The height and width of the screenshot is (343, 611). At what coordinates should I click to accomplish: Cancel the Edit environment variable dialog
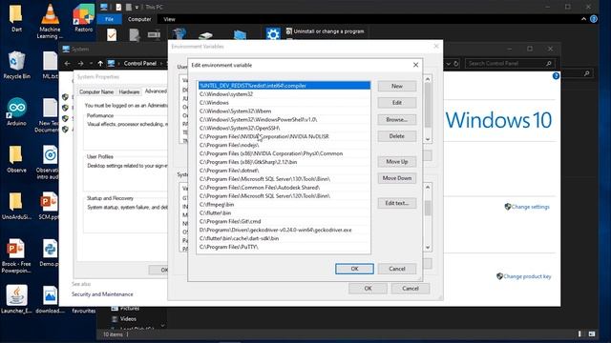[x=397, y=269]
